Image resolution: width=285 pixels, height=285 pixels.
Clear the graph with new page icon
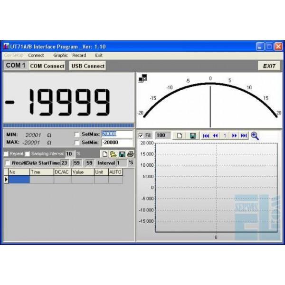(x=180, y=135)
